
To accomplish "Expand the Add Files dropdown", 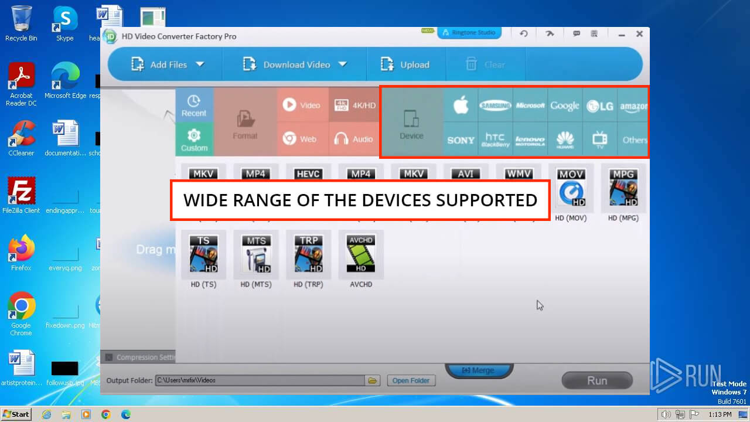I will [x=200, y=64].
